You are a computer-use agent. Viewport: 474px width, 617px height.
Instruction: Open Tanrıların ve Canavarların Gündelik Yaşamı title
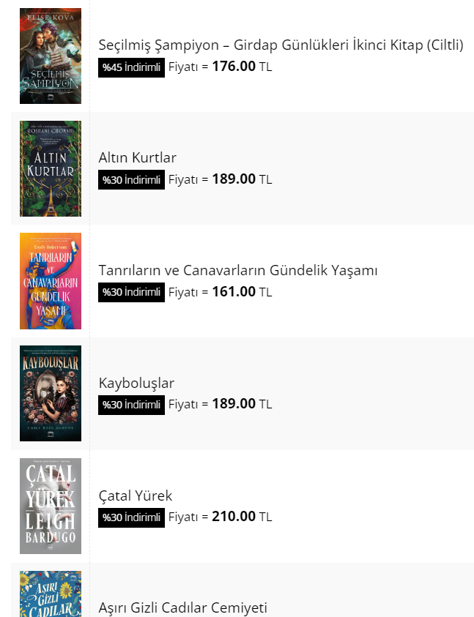(x=238, y=271)
